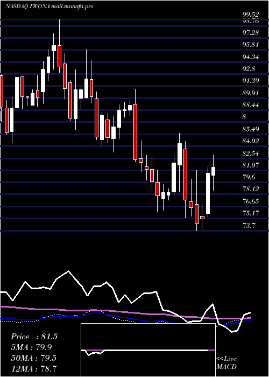Select the 89.91 price axis label
Viewport: 269px width, 377px height.
pyautogui.click(x=251, y=93)
